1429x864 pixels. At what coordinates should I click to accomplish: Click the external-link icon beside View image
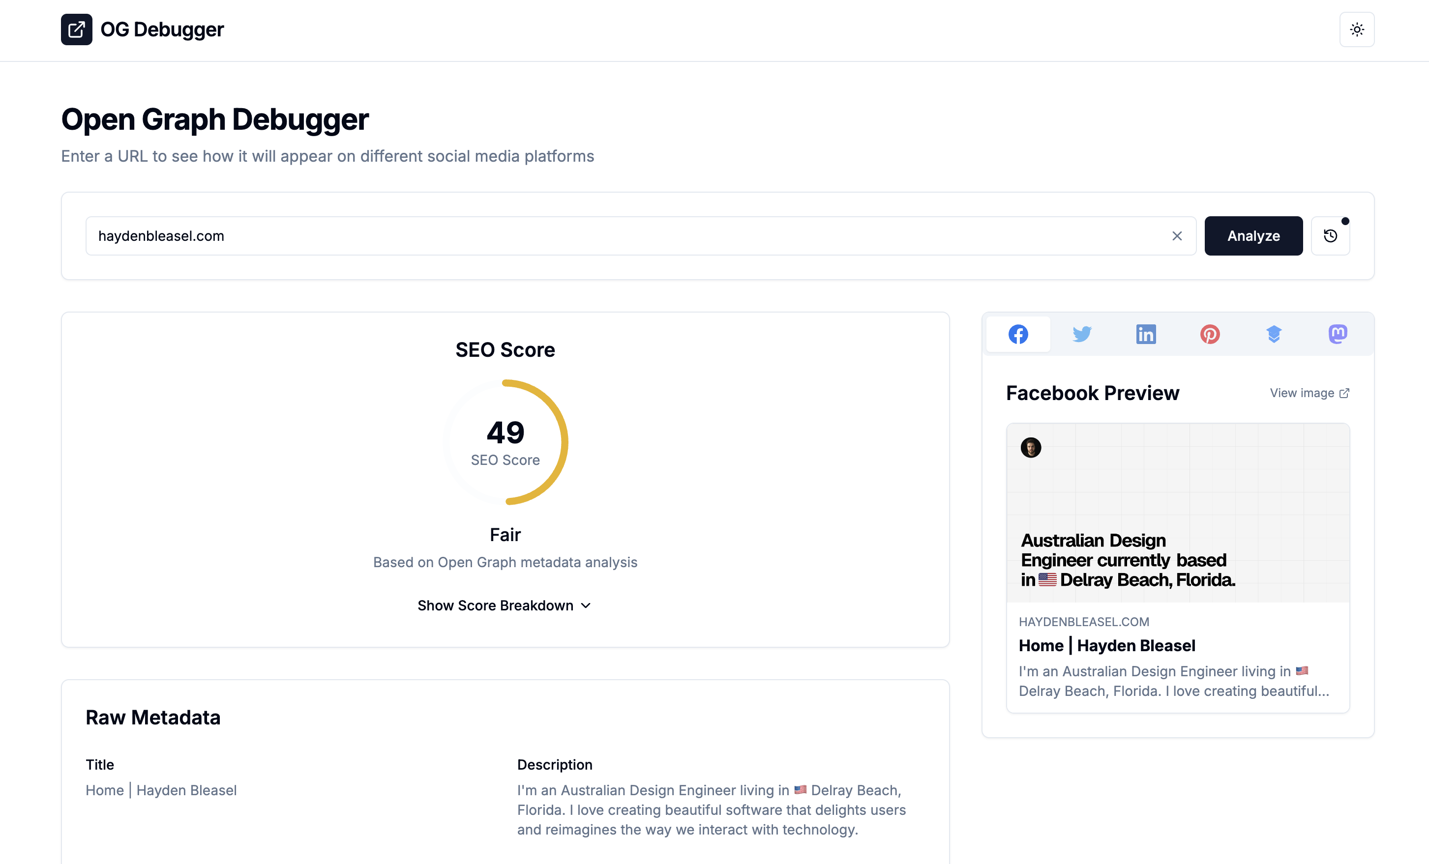1344,393
